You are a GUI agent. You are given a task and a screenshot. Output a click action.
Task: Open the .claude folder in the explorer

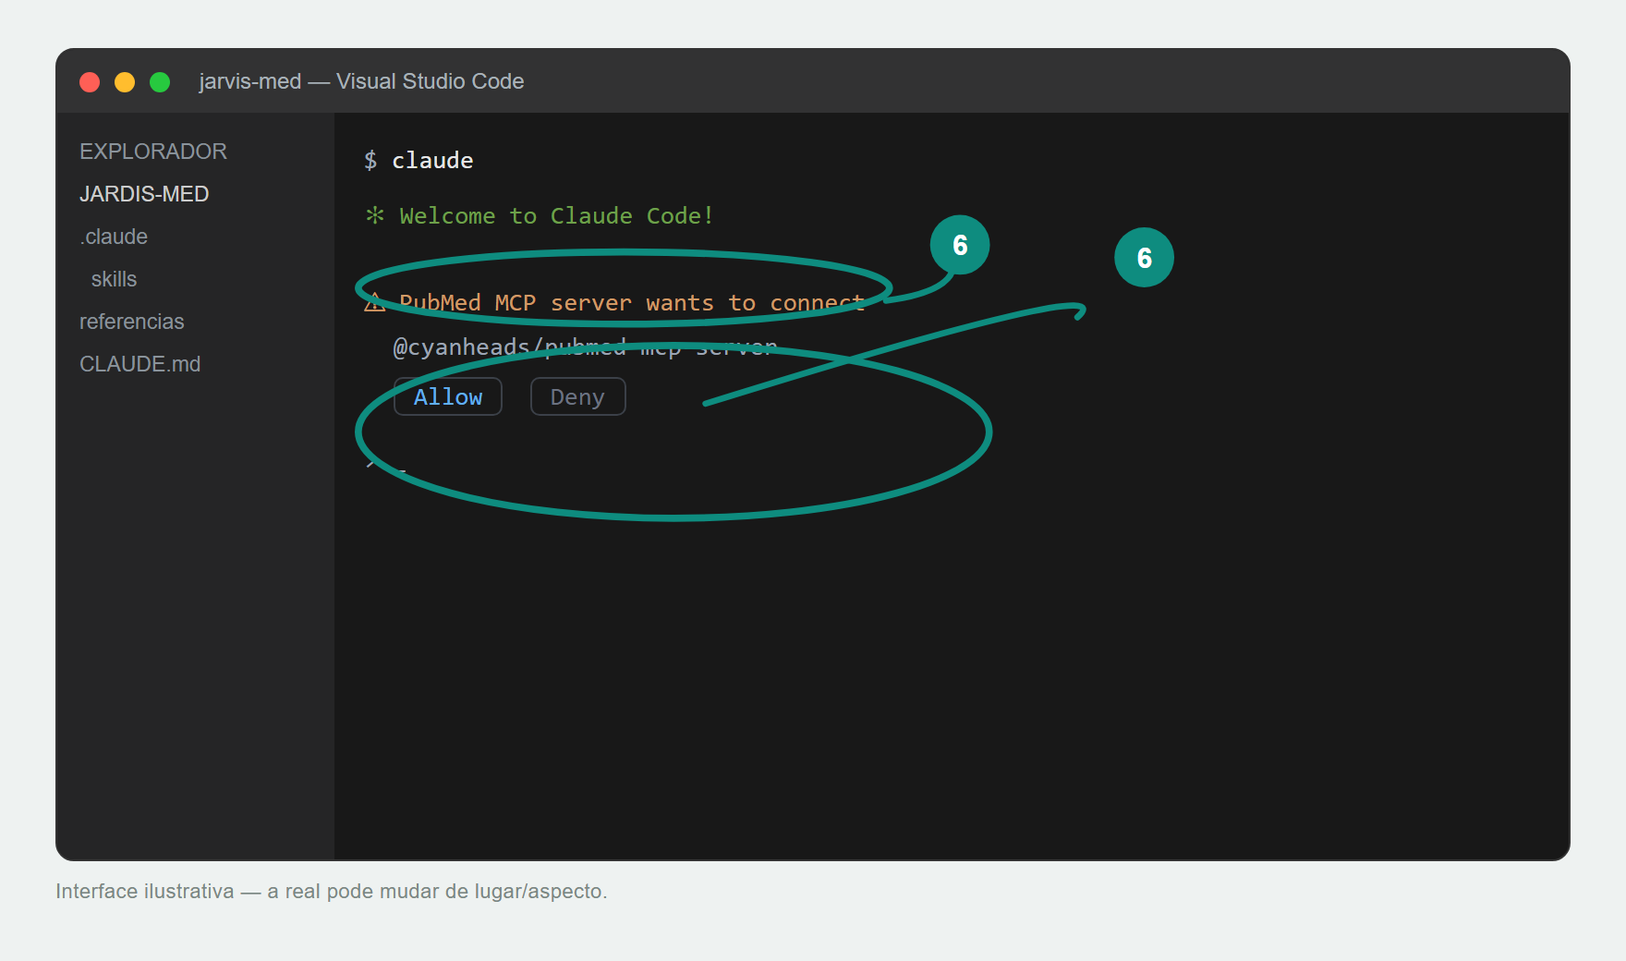click(114, 237)
